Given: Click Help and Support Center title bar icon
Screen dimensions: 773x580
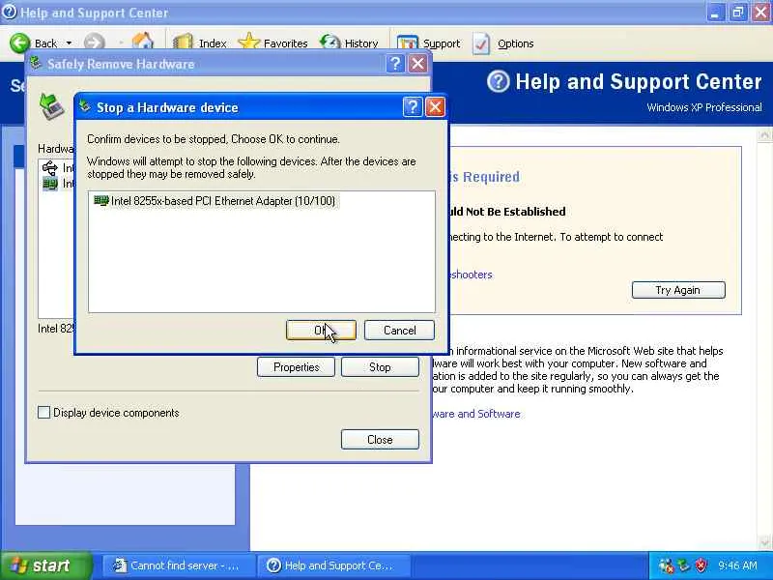Looking at the screenshot, I should pos(9,12).
